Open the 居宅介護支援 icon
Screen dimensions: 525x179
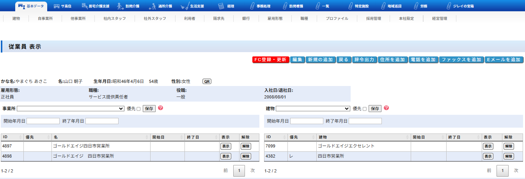(85, 6)
